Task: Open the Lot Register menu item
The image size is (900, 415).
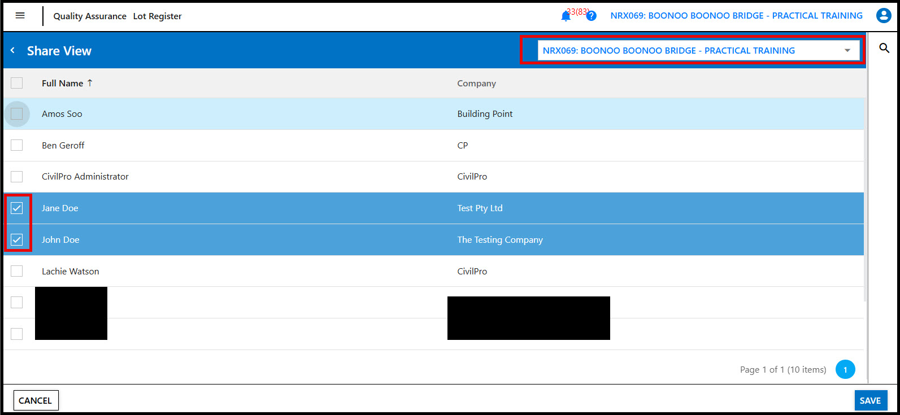Action: [x=157, y=16]
